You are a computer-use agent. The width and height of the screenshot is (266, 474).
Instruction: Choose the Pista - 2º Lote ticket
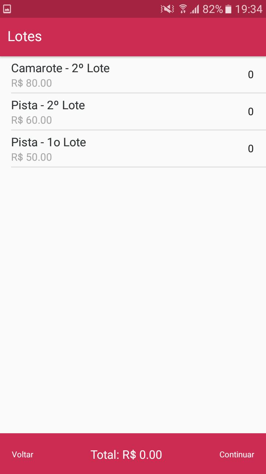pos(48,106)
